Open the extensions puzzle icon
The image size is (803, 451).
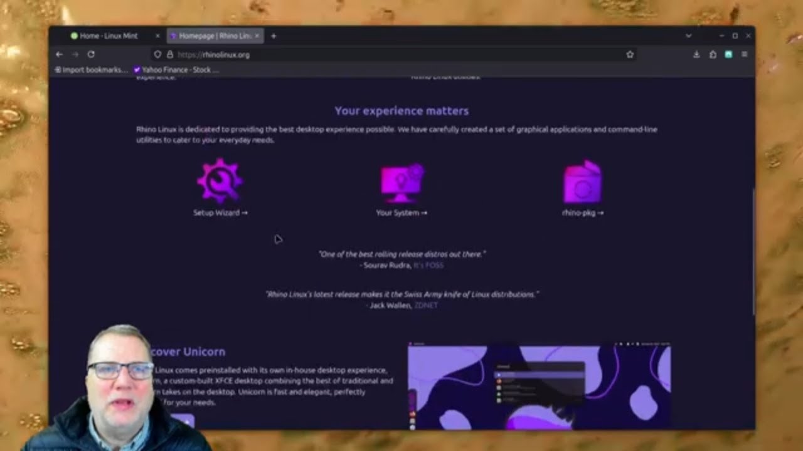(713, 54)
